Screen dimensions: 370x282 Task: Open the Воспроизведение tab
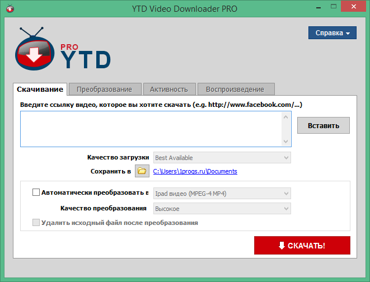235,90
